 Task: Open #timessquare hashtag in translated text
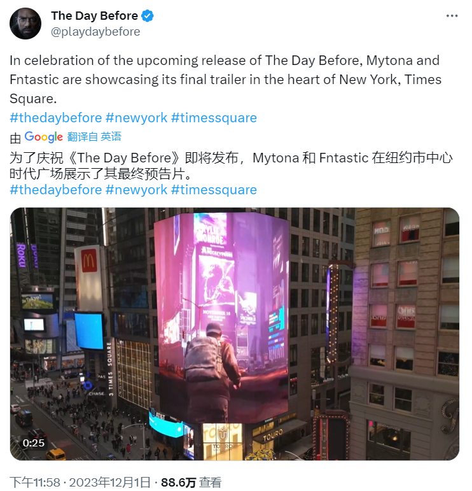coord(214,190)
